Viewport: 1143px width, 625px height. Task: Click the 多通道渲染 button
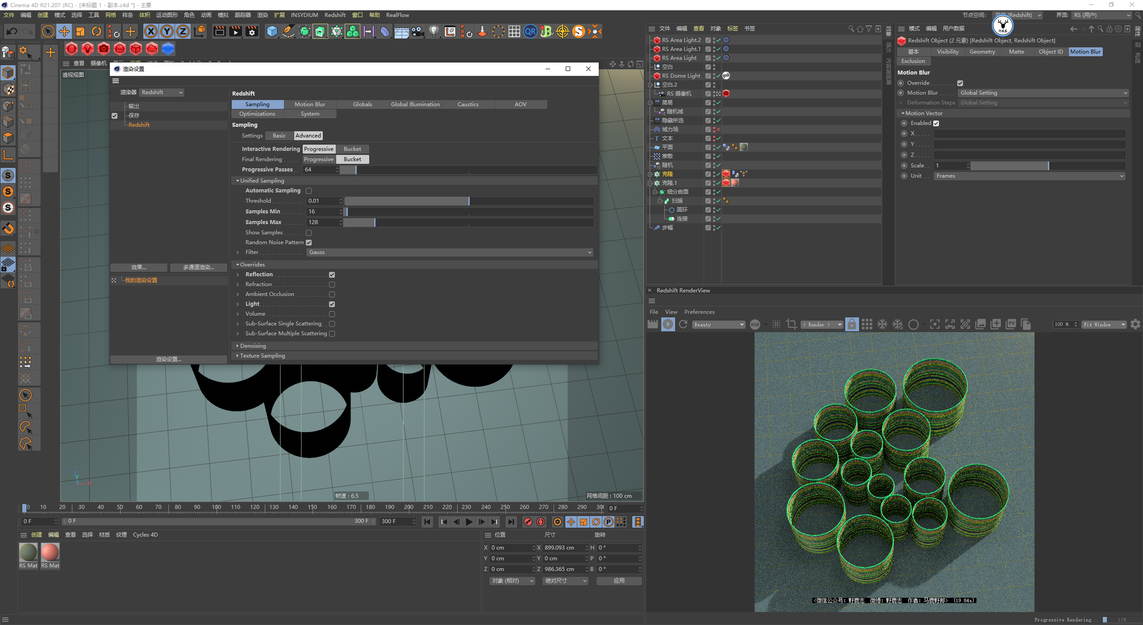[198, 267]
